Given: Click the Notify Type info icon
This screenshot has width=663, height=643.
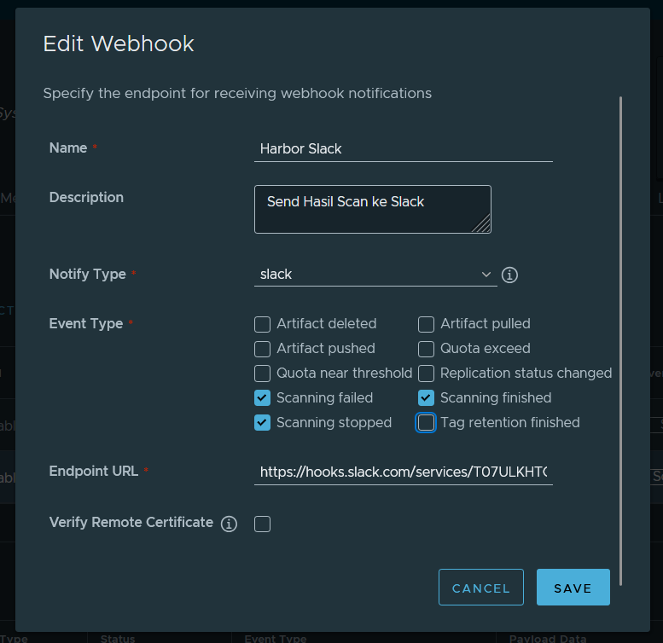Looking at the screenshot, I should pyautogui.click(x=510, y=275).
